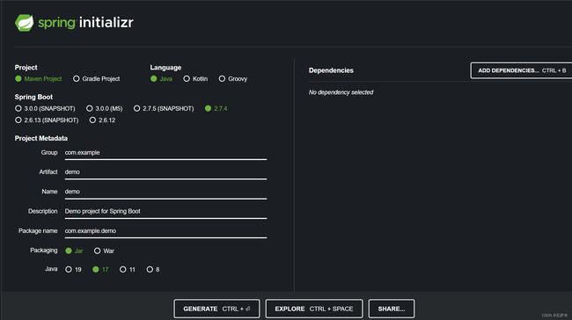Click the 'No dependency selected' text
The width and height of the screenshot is (572, 320).
341,92
